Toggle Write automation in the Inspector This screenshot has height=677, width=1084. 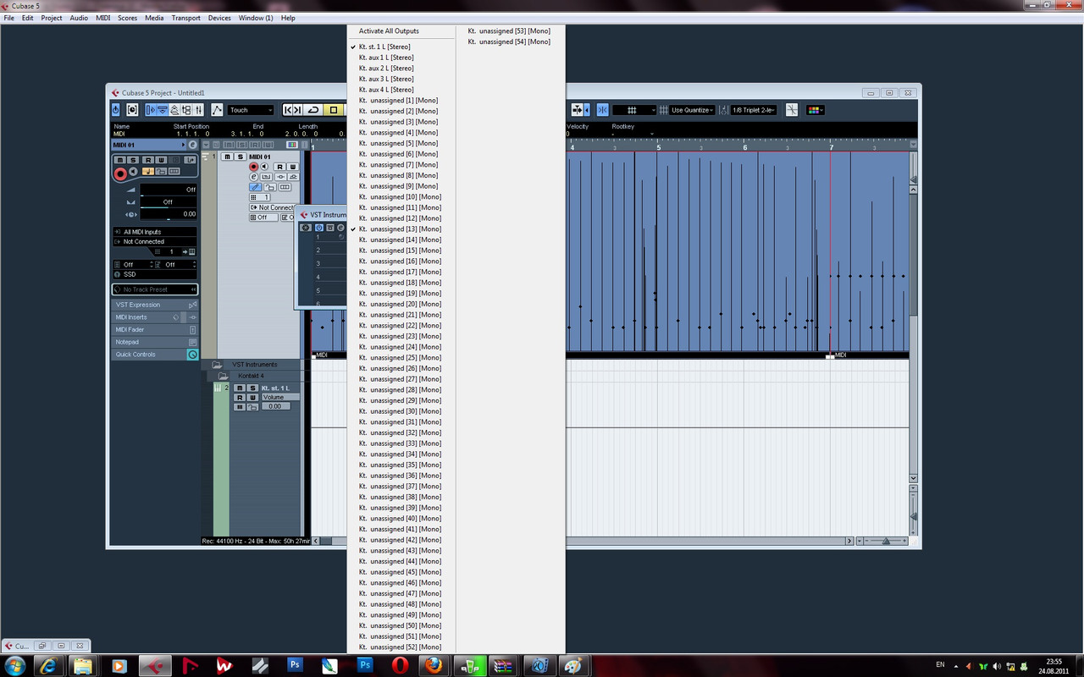pyautogui.click(x=161, y=160)
